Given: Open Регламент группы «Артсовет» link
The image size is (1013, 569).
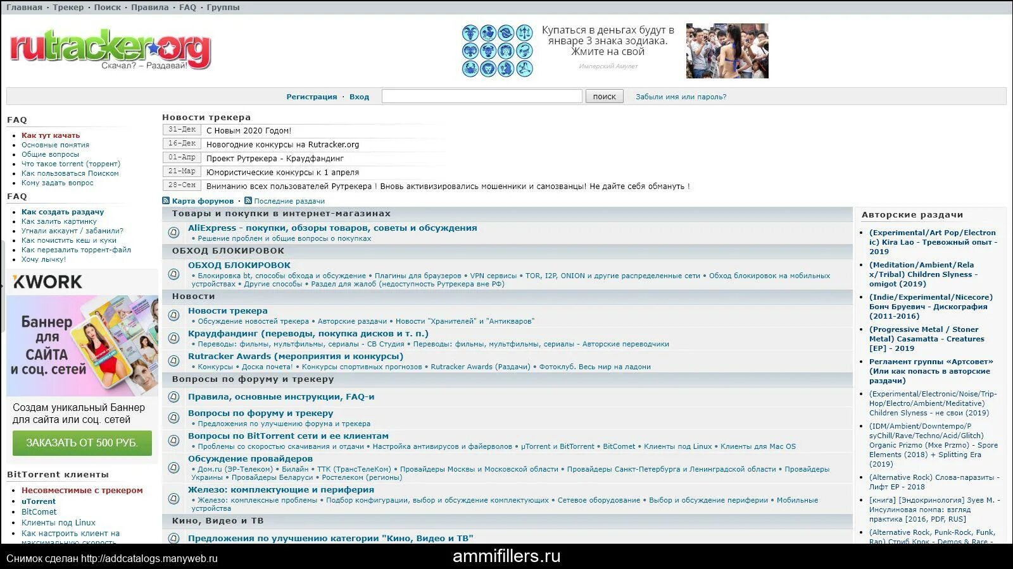Looking at the screenshot, I should tap(931, 371).
